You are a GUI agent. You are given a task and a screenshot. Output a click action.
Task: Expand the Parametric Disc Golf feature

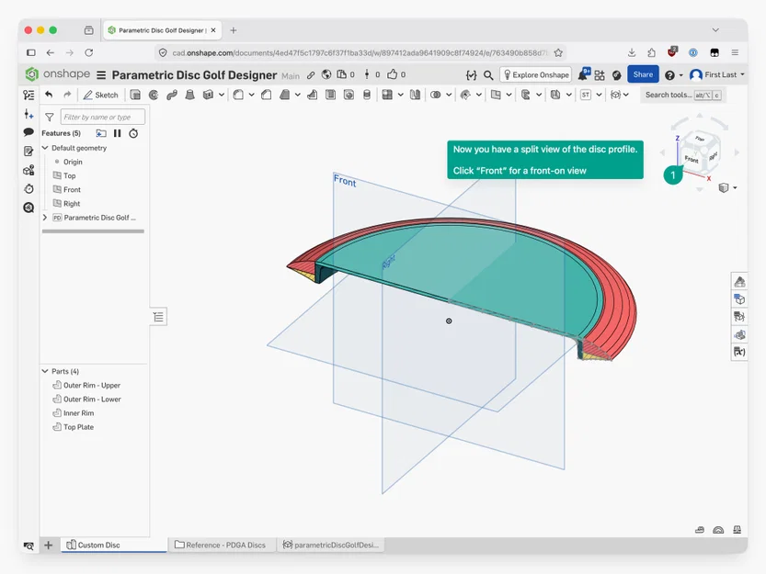click(45, 218)
